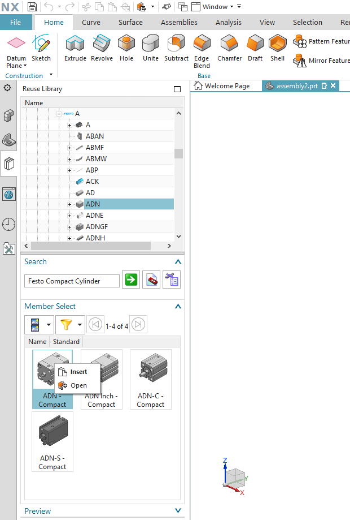Click the clear search eraser icon

[151, 280]
